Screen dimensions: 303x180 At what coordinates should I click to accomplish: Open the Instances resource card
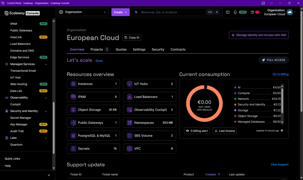[x=93, y=84]
